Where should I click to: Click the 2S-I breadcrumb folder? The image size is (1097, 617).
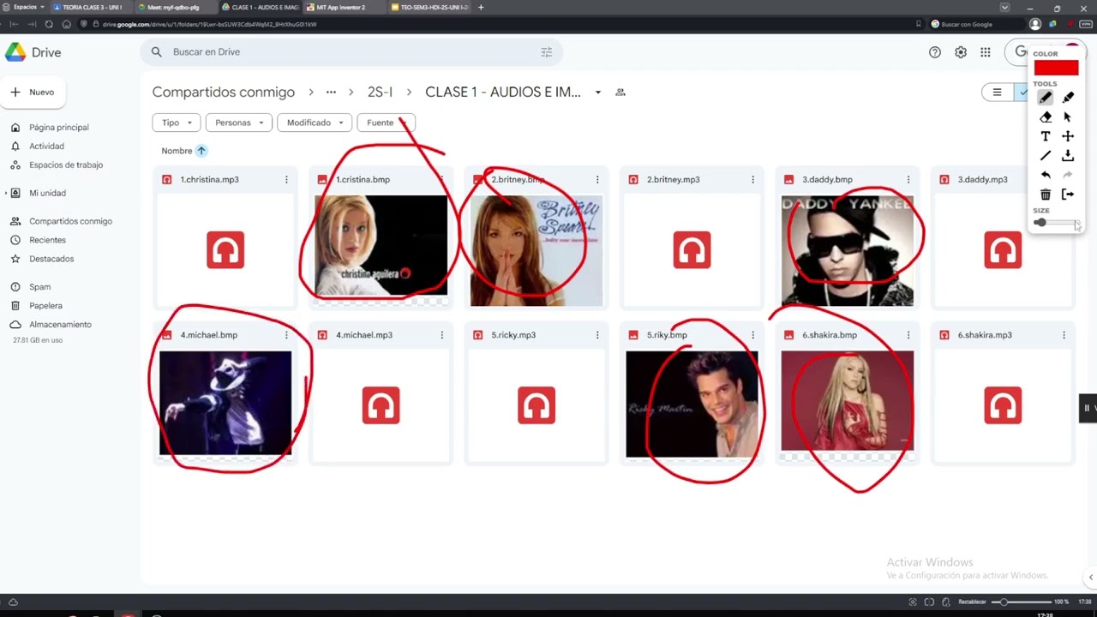[x=380, y=93]
